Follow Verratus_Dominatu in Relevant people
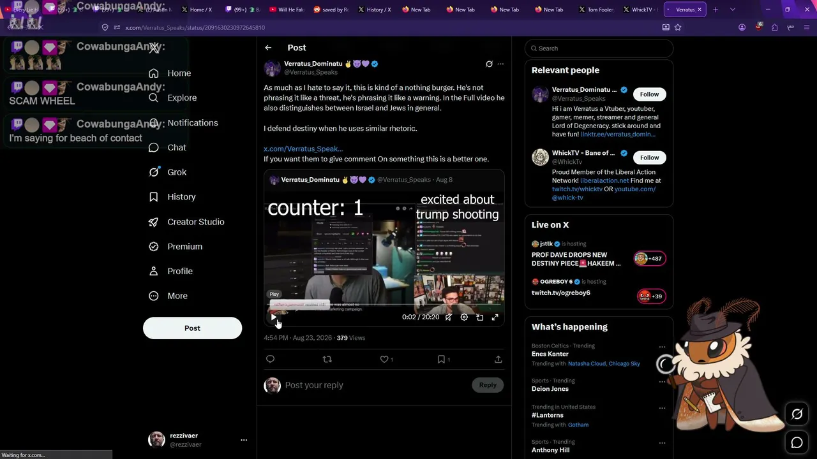The height and width of the screenshot is (459, 817). pyautogui.click(x=649, y=94)
